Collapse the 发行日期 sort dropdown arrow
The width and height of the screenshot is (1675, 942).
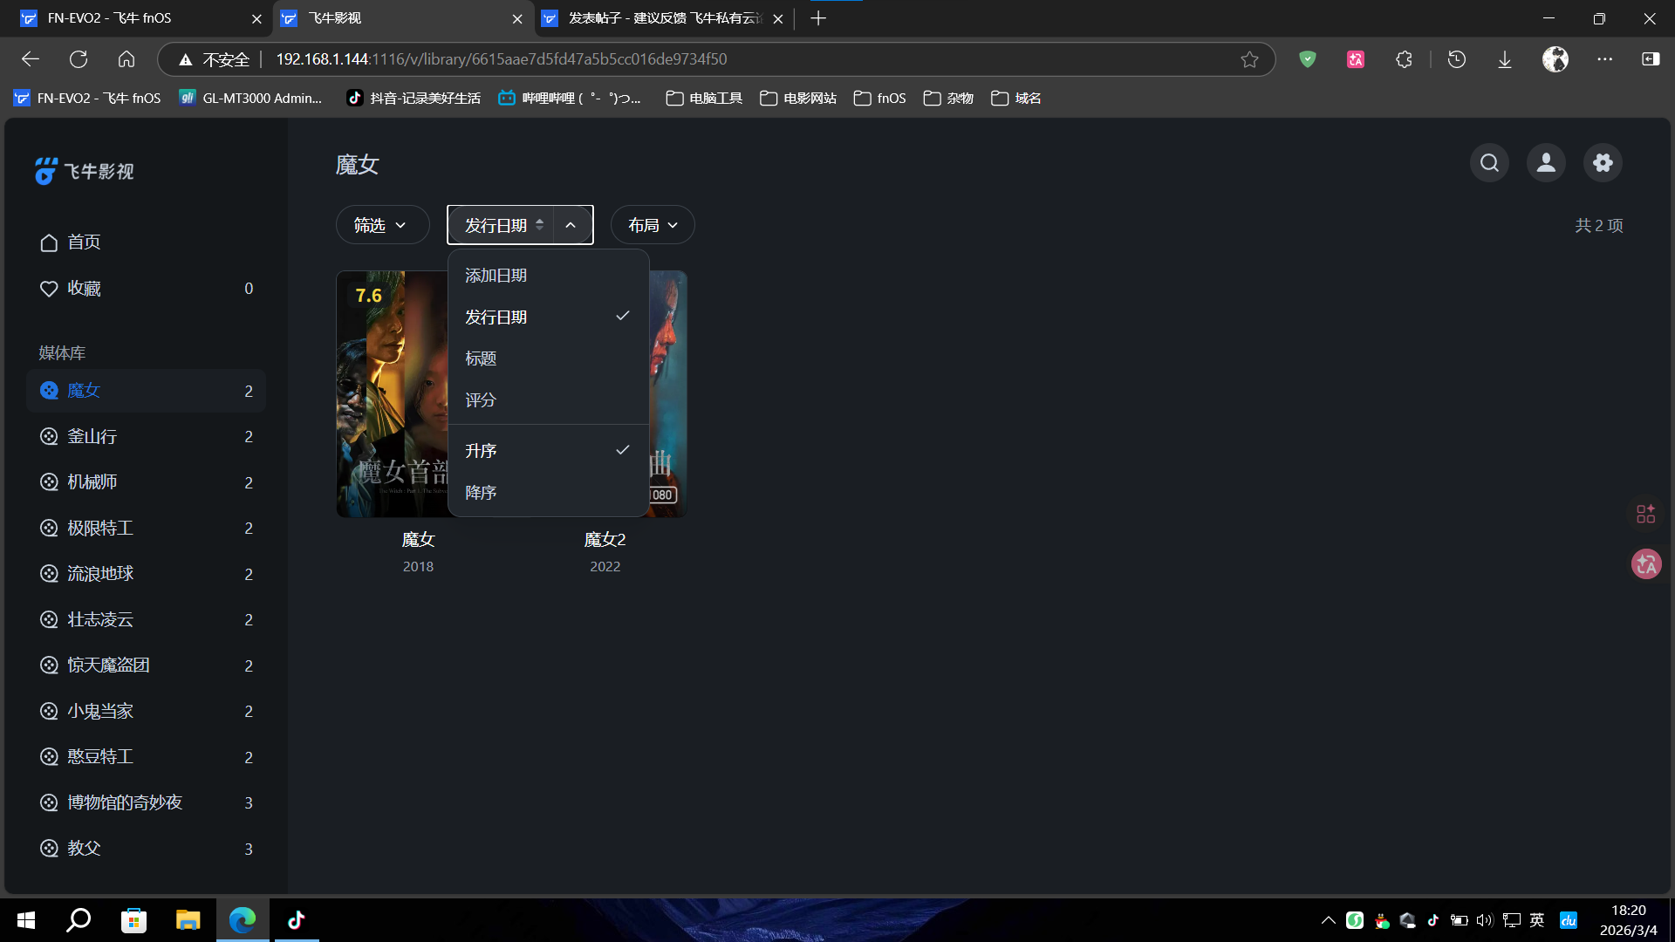pyautogui.click(x=571, y=225)
